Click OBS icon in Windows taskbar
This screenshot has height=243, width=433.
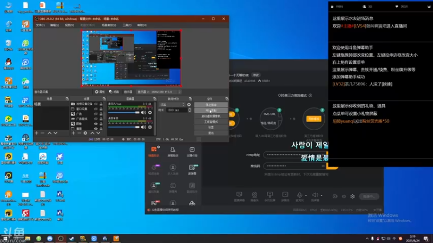pyautogui.click(x=61, y=239)
